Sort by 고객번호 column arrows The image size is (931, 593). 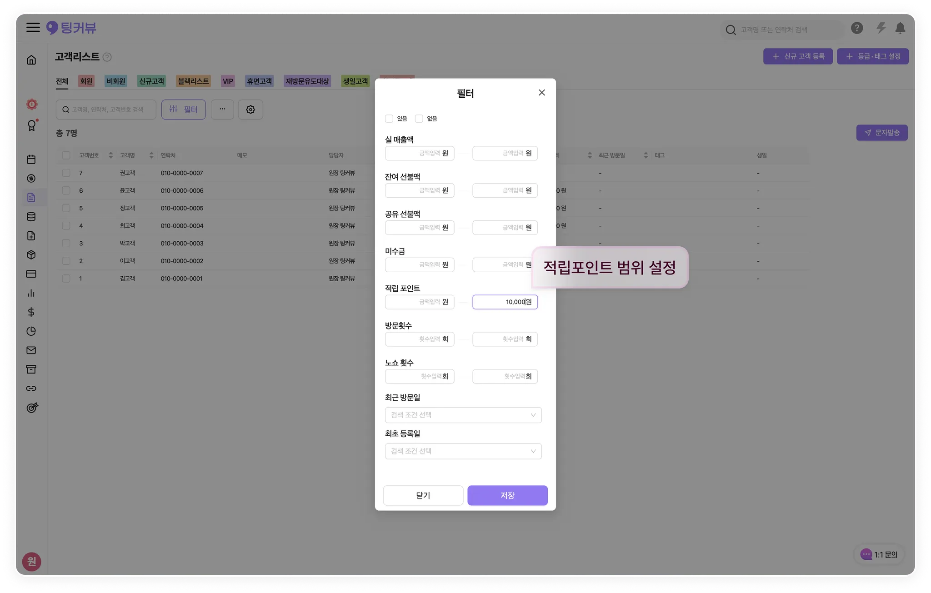(x=110, y=155)
